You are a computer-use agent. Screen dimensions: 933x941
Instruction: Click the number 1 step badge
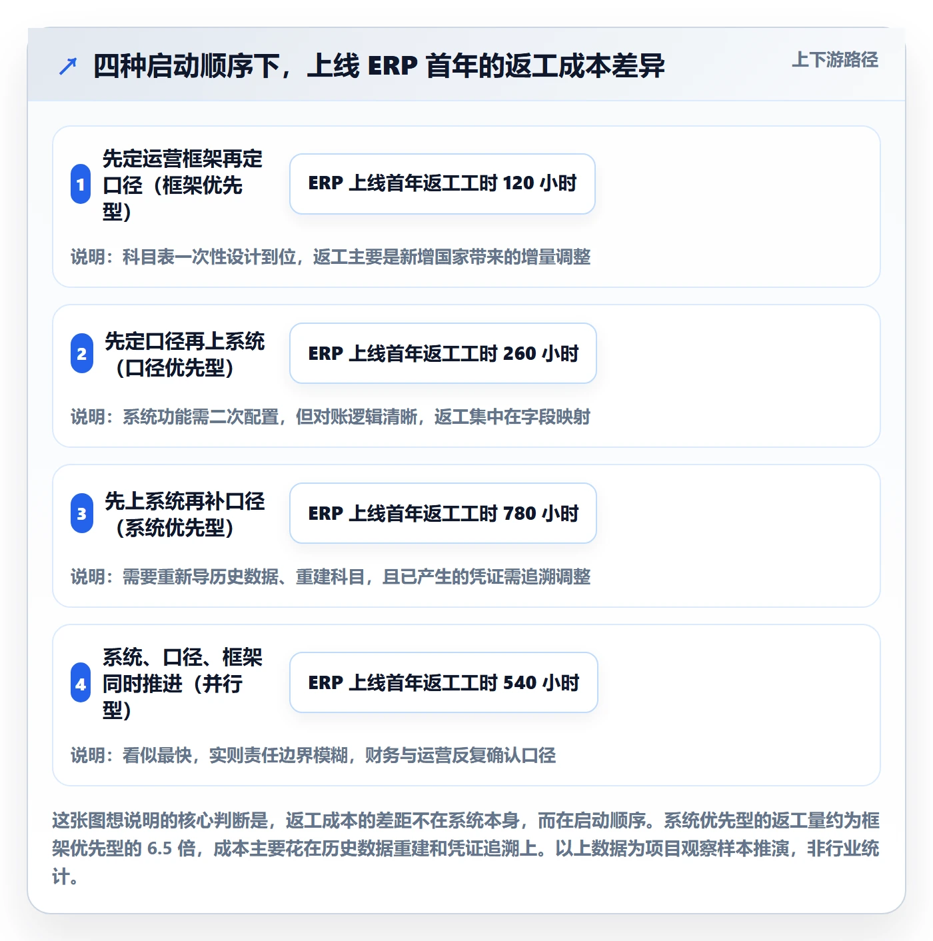81,184
